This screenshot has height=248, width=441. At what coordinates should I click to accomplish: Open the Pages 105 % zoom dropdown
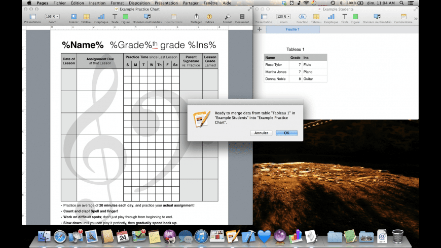click(x=52, y=17)
